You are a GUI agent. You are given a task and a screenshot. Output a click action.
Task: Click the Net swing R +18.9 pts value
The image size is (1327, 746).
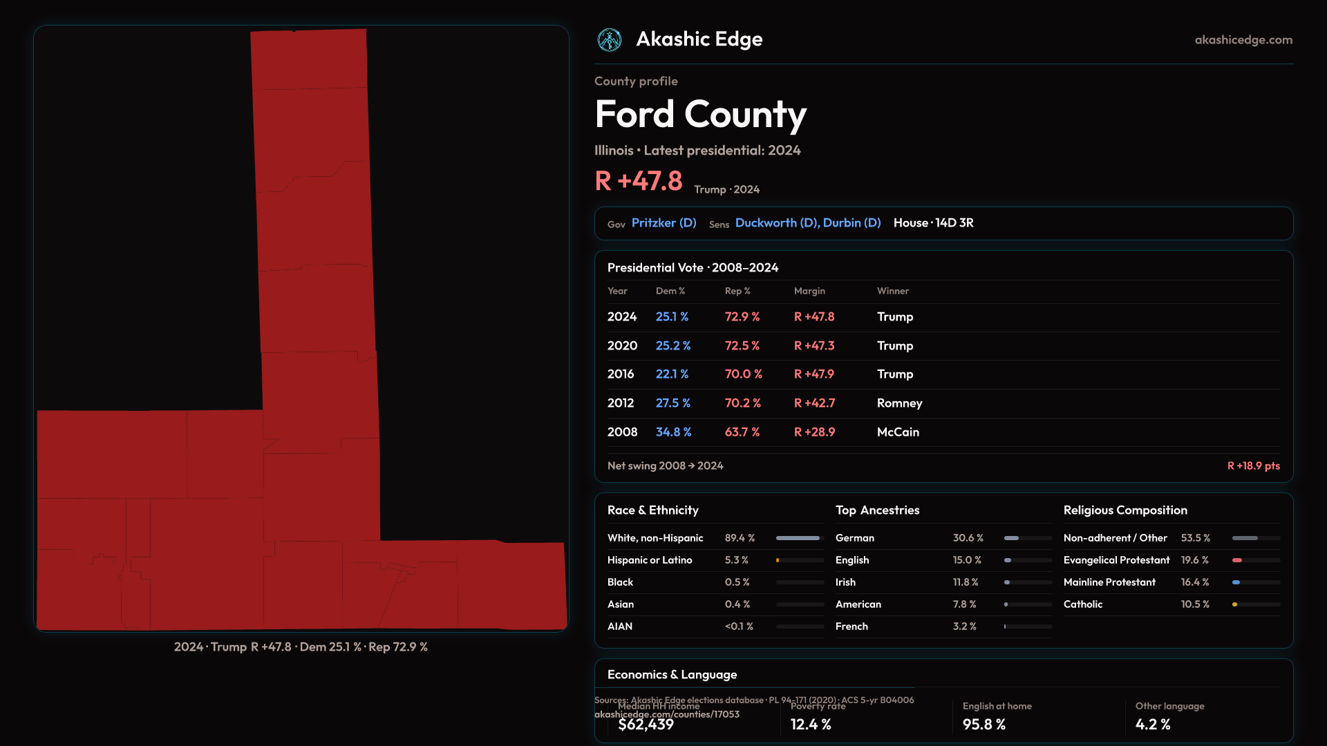pos(1252,466)
